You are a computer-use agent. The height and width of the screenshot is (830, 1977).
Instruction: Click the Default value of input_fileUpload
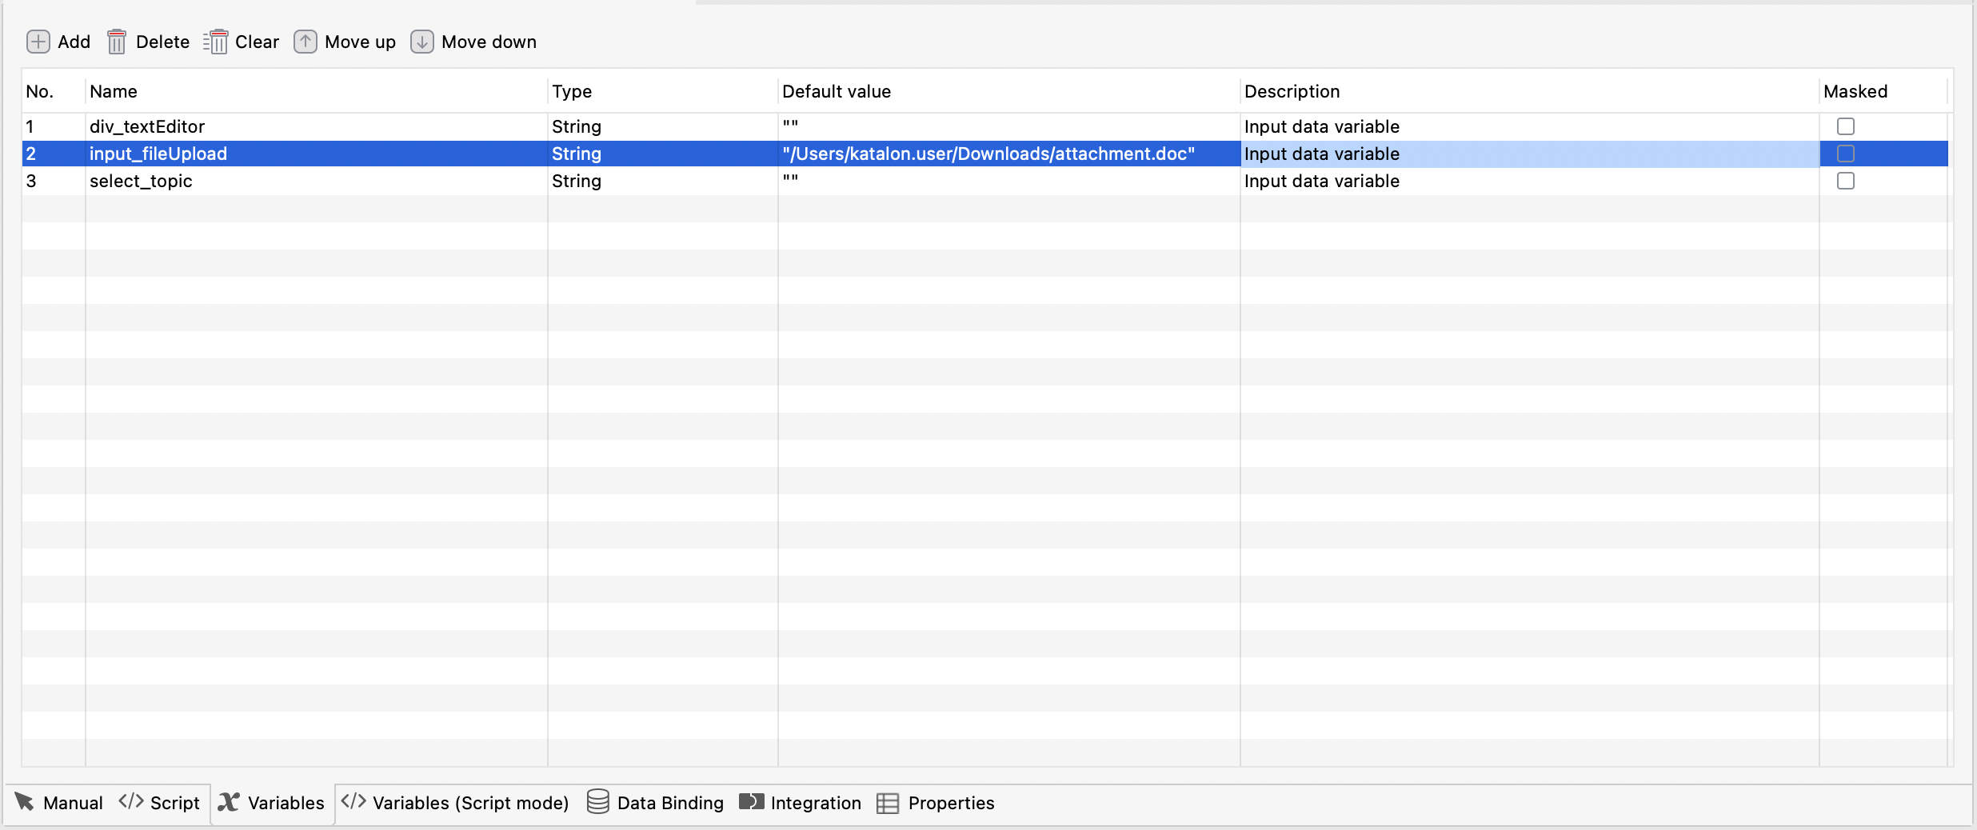pos(988,153)
